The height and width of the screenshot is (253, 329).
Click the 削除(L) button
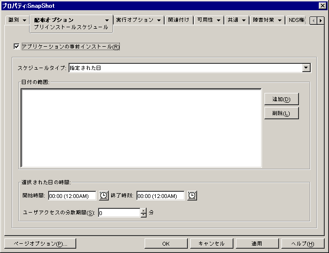coord(281,113)
